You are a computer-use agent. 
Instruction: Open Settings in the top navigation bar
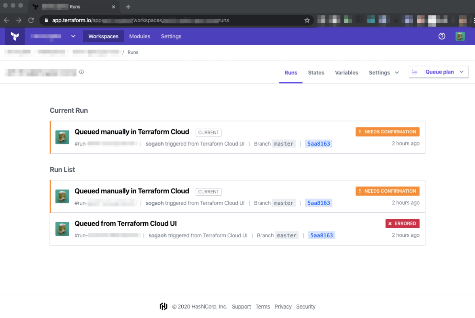[x=171, y=36]
